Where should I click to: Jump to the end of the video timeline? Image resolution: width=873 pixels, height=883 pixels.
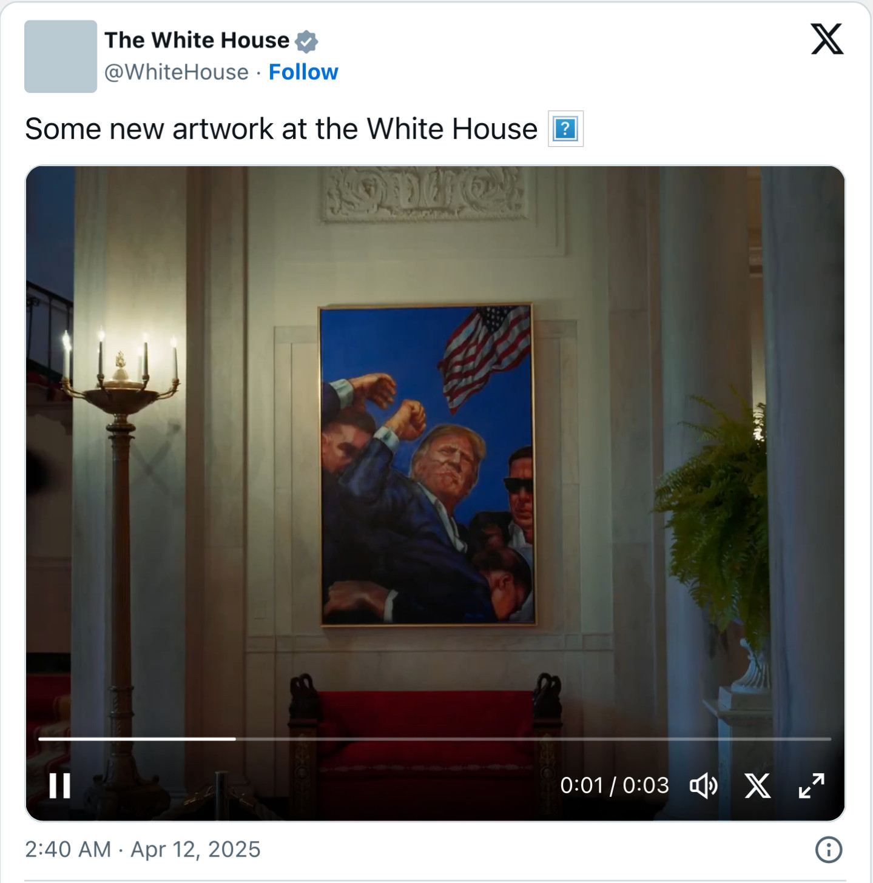pos(830,739)
